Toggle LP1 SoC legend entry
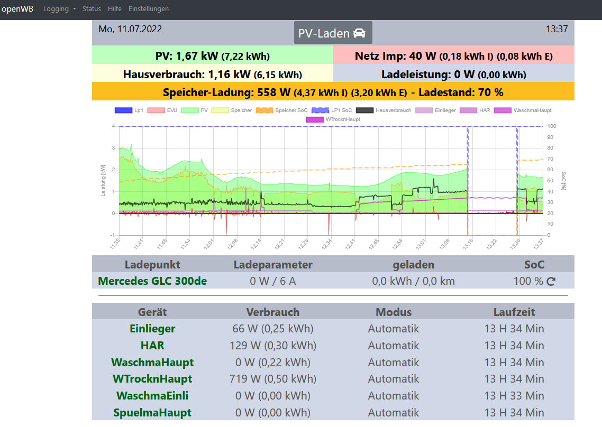The height and width of the screenshot is (427, 602). (332, 110)
